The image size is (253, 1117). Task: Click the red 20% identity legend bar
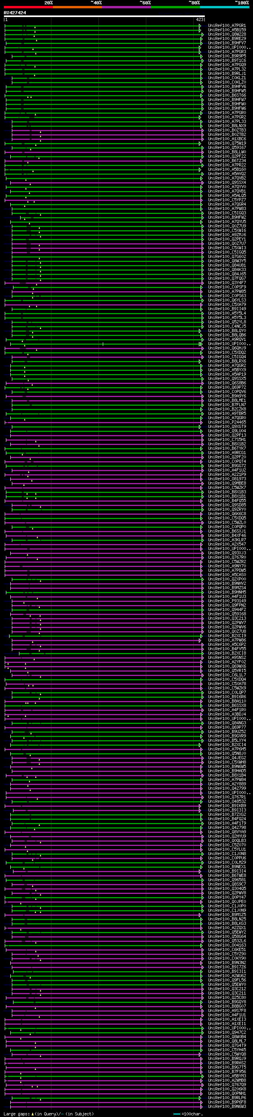(x=28, y=8)
